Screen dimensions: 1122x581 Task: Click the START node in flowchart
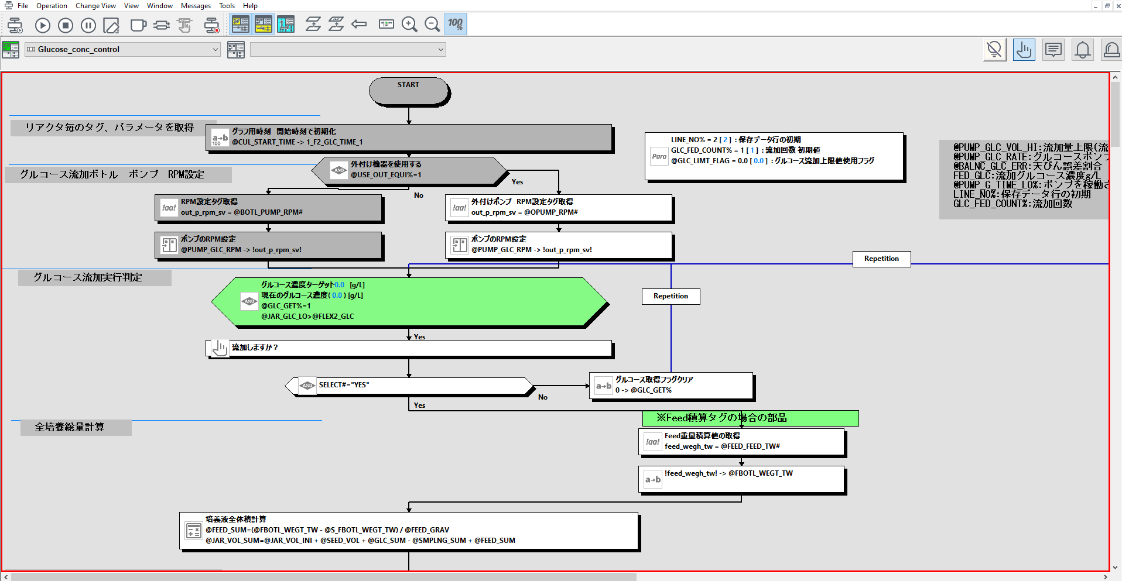pos(409,91)
